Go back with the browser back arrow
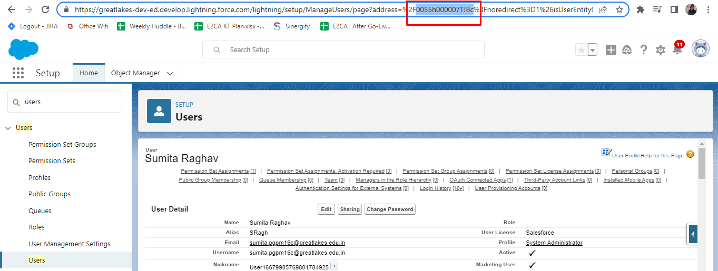 (x=12, y=9)
